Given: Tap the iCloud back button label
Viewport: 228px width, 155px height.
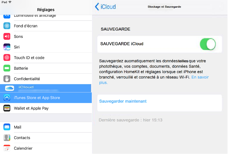Looking at the screenshot, I should (x=108, y=7).
